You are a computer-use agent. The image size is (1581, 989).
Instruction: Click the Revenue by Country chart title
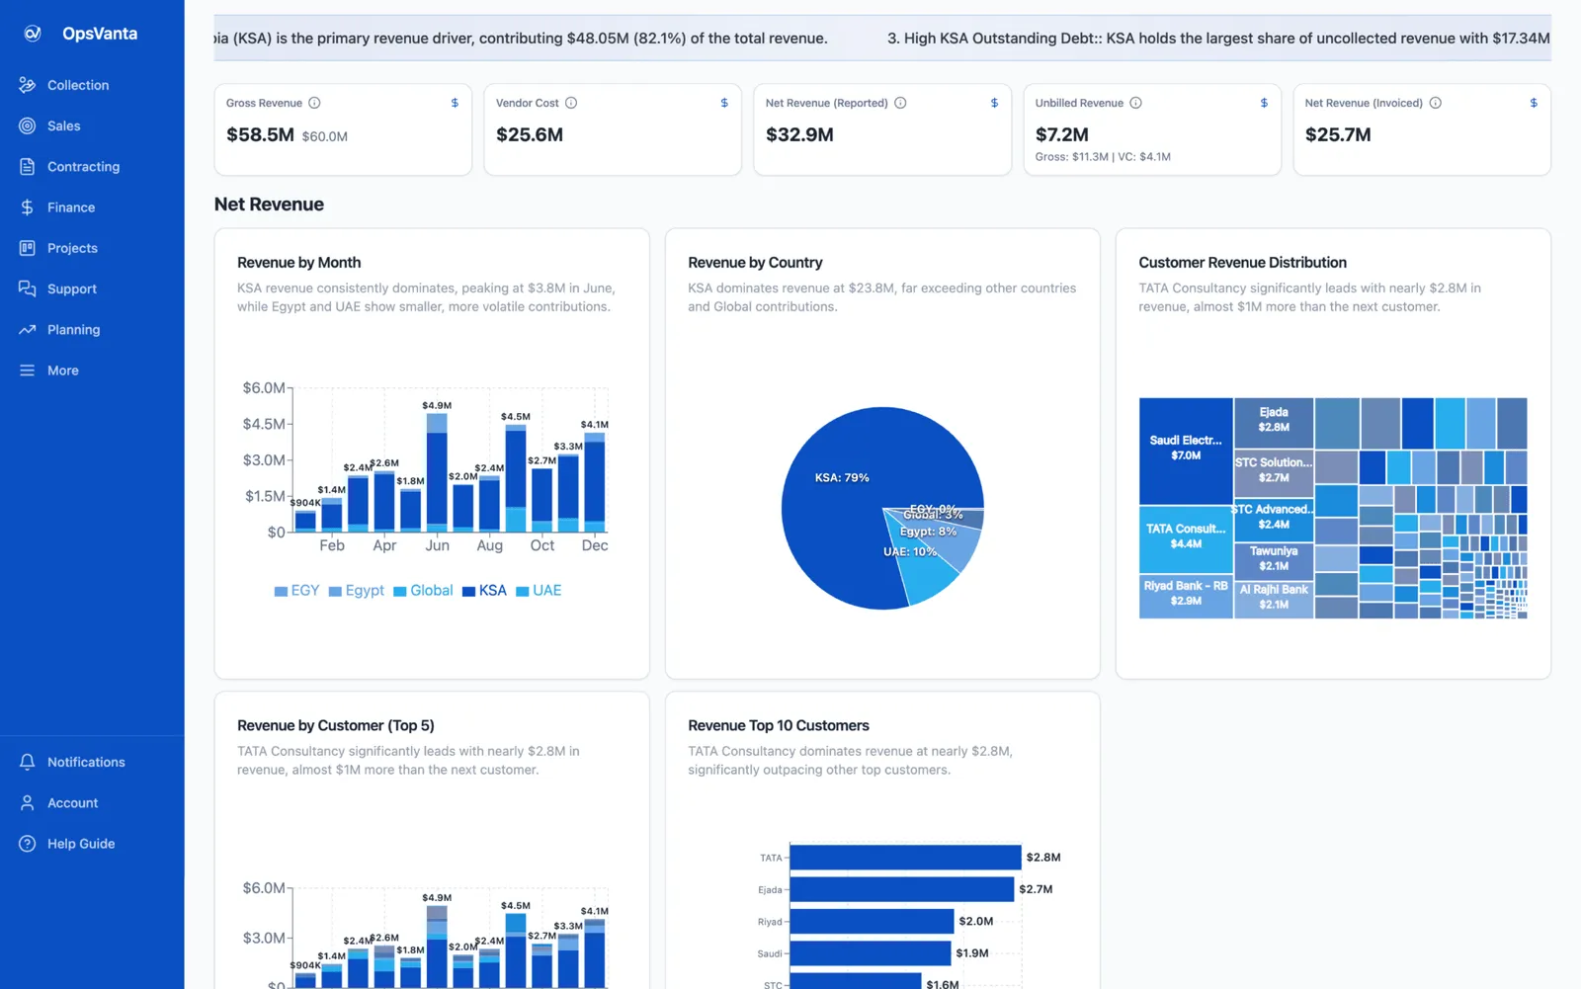(x=755, y=263)
